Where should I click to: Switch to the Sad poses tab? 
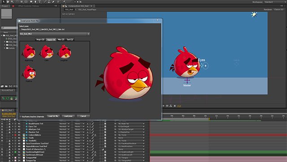(70, 39)
